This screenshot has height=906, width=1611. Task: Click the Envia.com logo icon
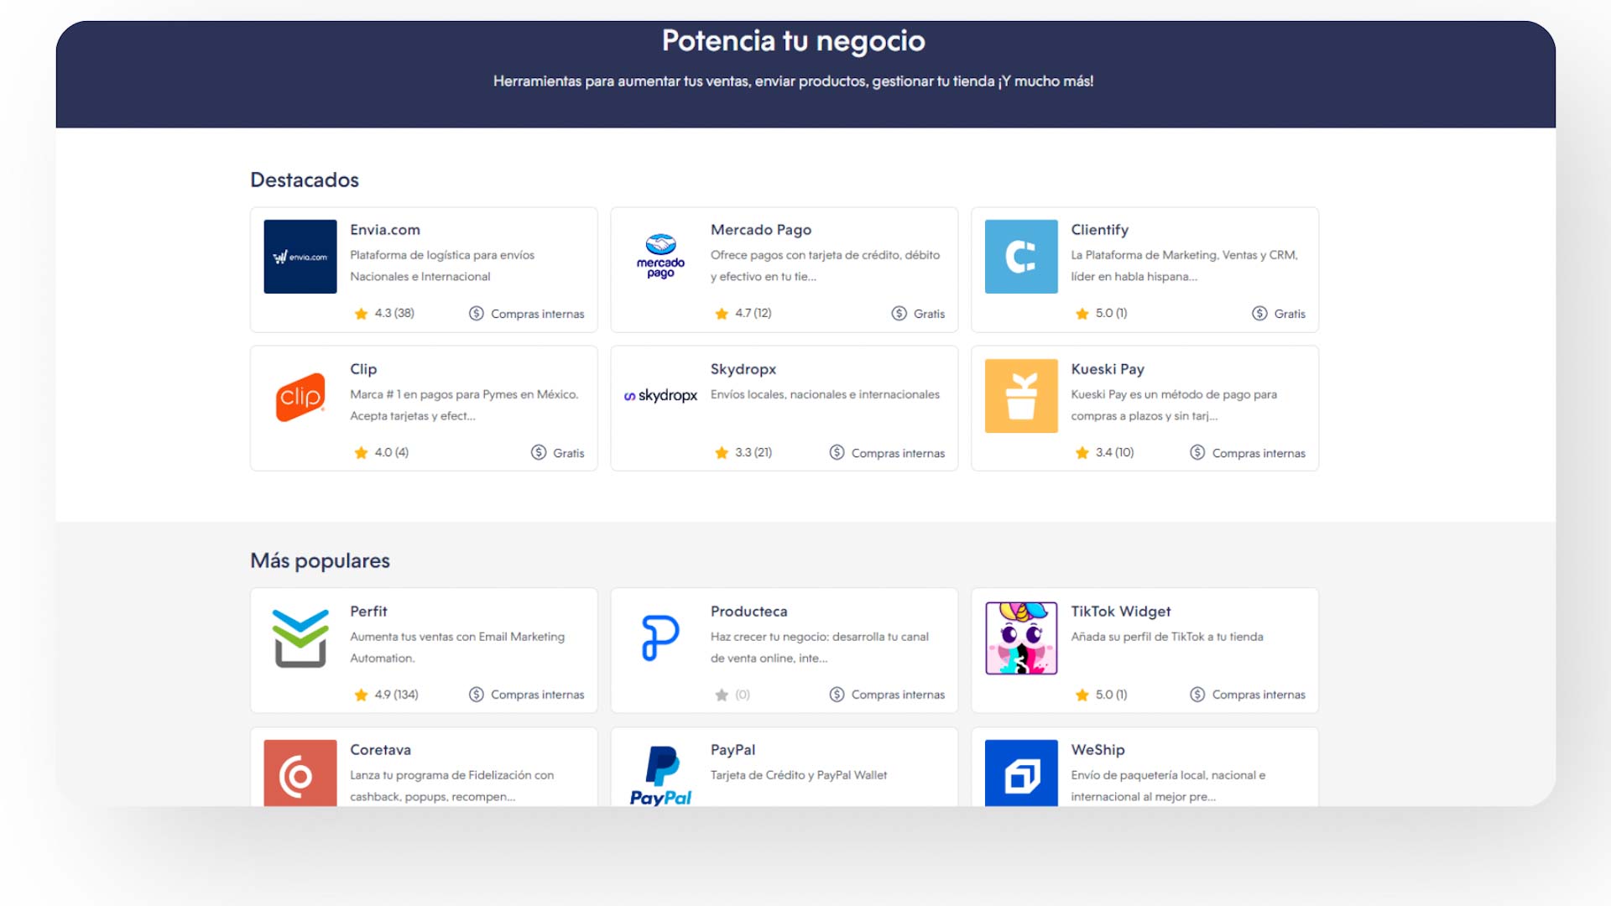tap(300, 256)
